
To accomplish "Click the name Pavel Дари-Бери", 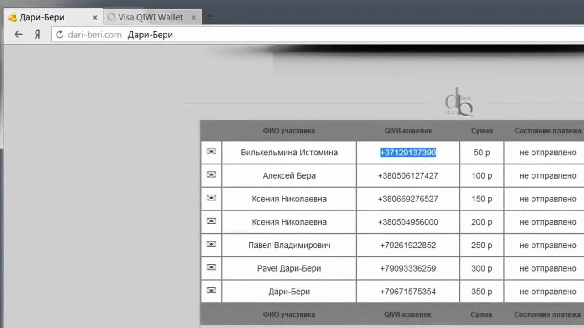I will point(289,269).
